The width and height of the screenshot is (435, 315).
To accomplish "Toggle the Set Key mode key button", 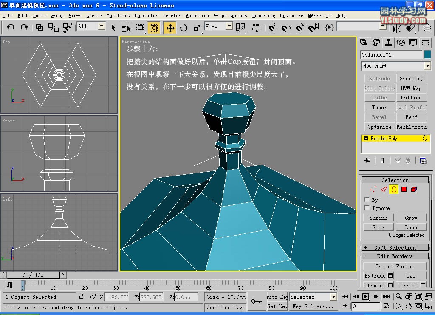I will point(256,301).
